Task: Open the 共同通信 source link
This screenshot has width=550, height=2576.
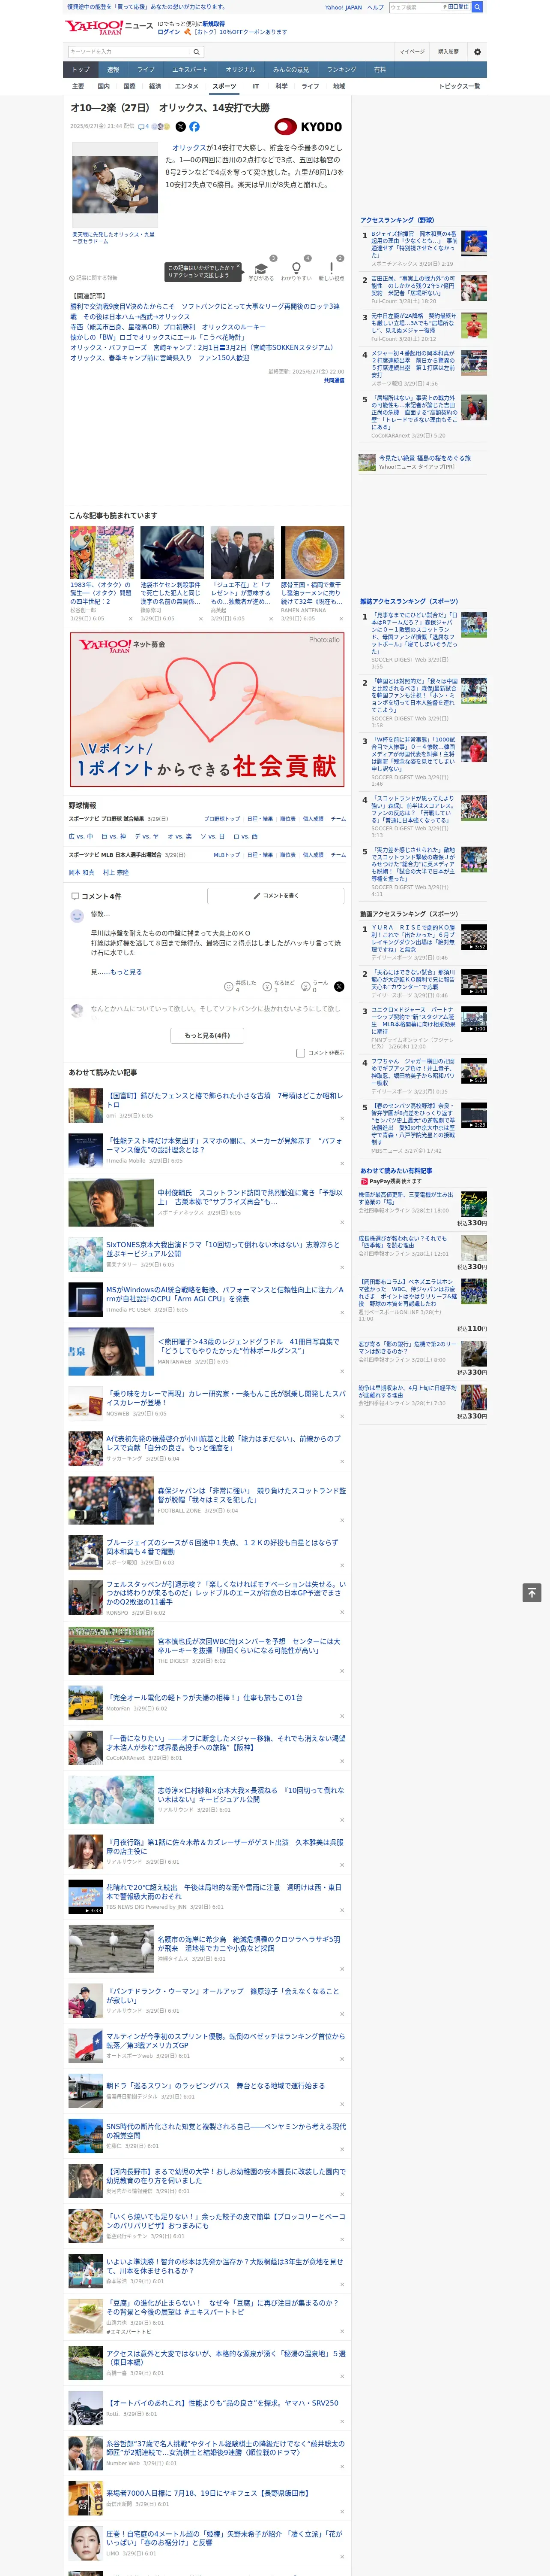Action: [335, 380]
